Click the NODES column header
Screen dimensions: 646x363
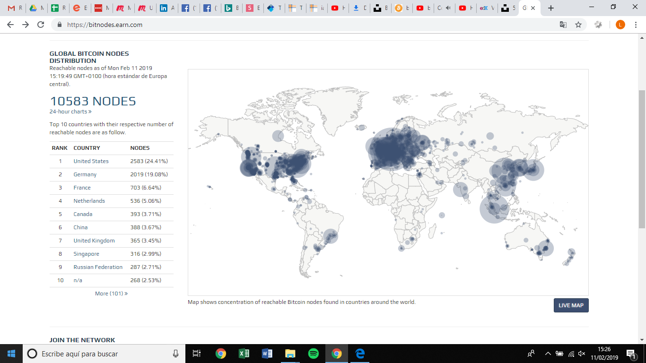click(x=140, y=148)
